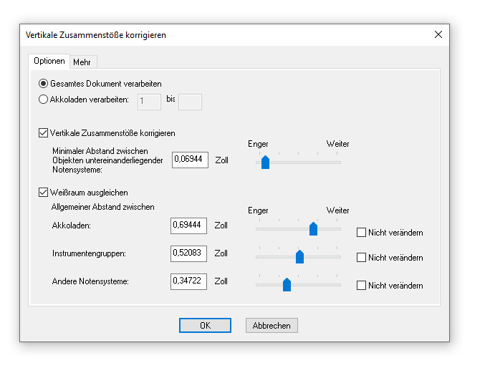Viewport: 495px width, 378px height.
Task: Click the Andere Notensysteme field 0,34722
Action: point(189,281)
